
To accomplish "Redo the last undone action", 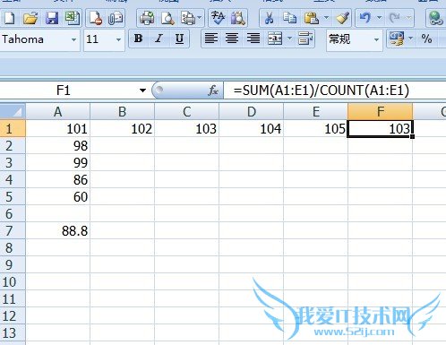I will click(x=395, y=18).
